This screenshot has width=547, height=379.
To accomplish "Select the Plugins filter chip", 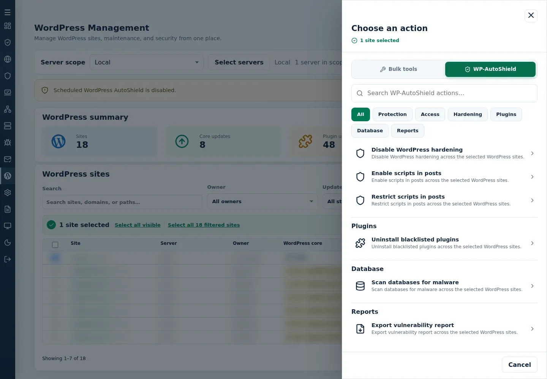I will pos(506,114).
